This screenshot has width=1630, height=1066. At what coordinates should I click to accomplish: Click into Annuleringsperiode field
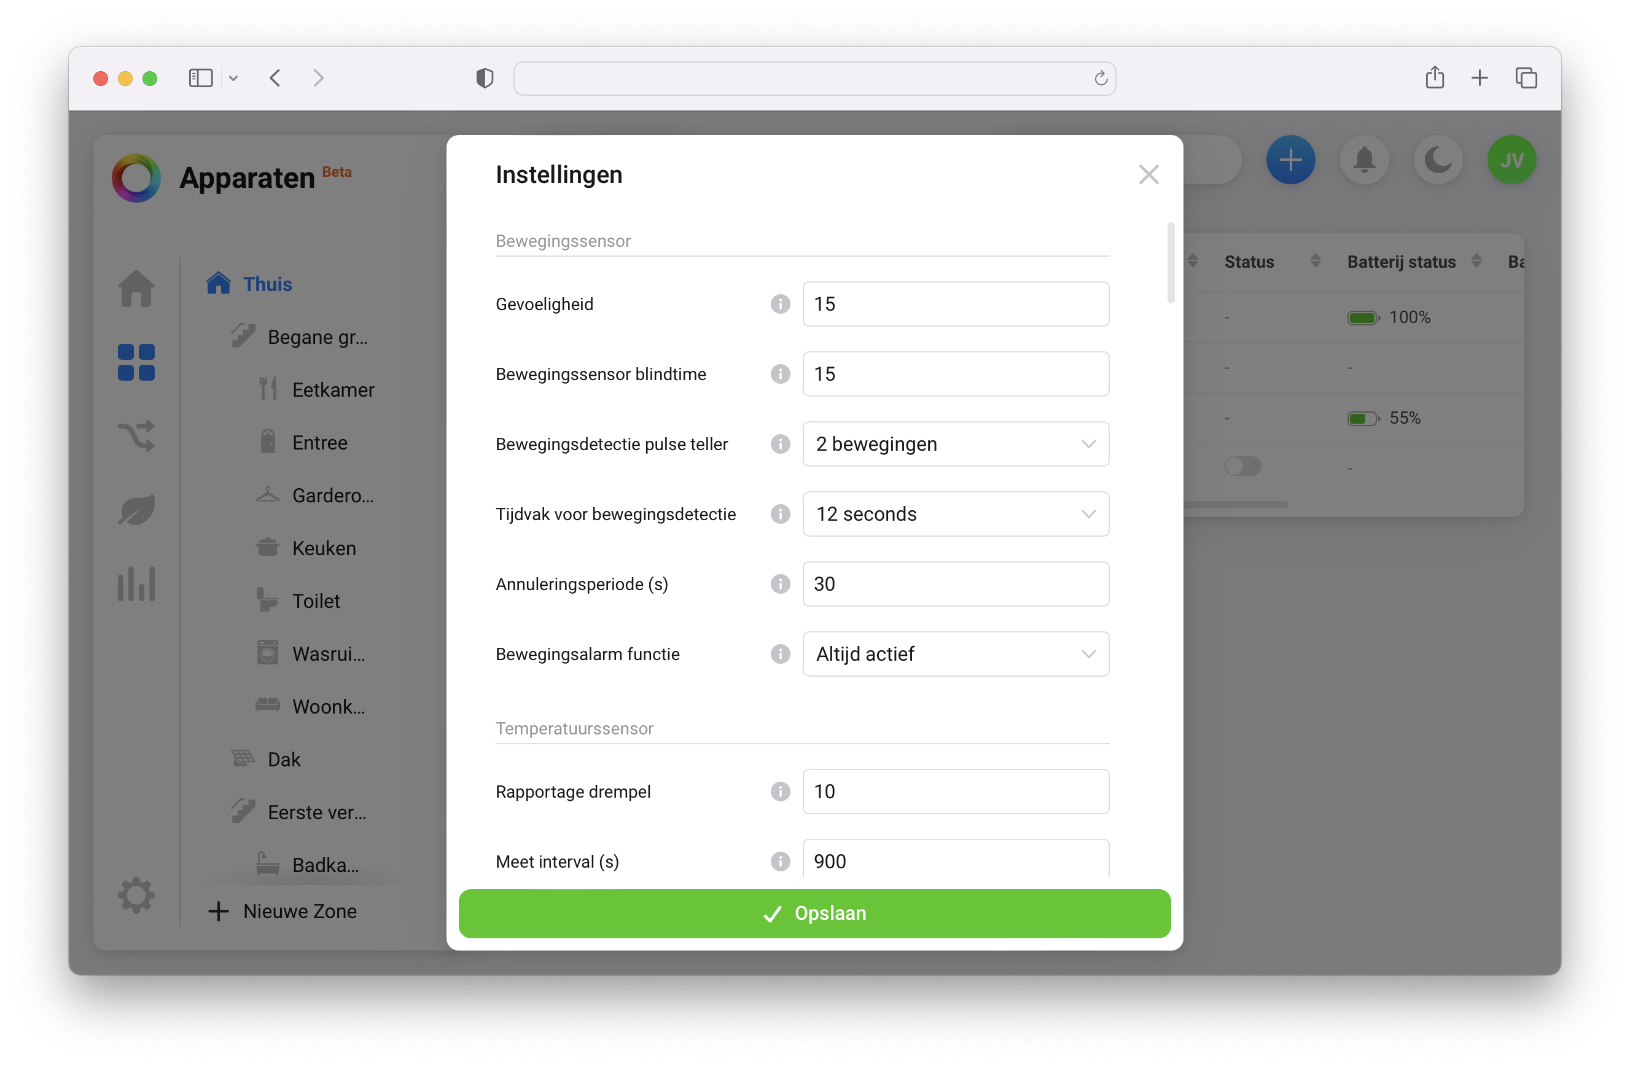pos(956,584)
